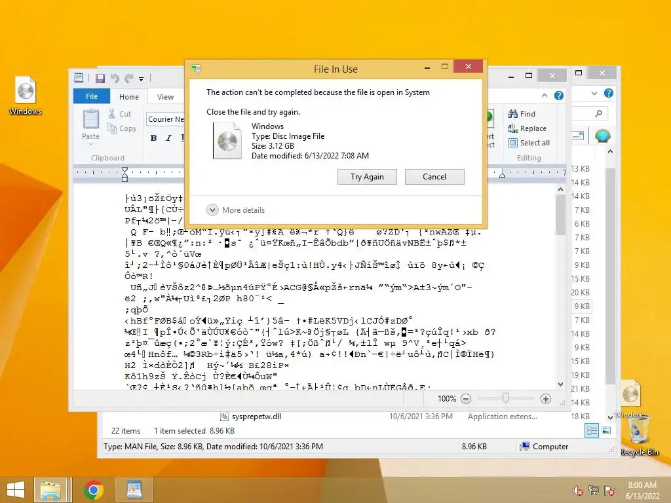Click the Undo icon in WordPad
The image size is (671, 503).
point(114,79)
